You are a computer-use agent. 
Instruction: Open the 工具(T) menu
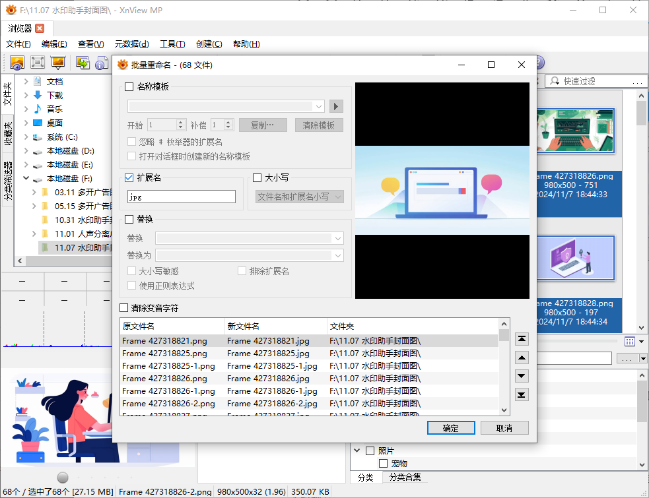click(x=172, y=44)
